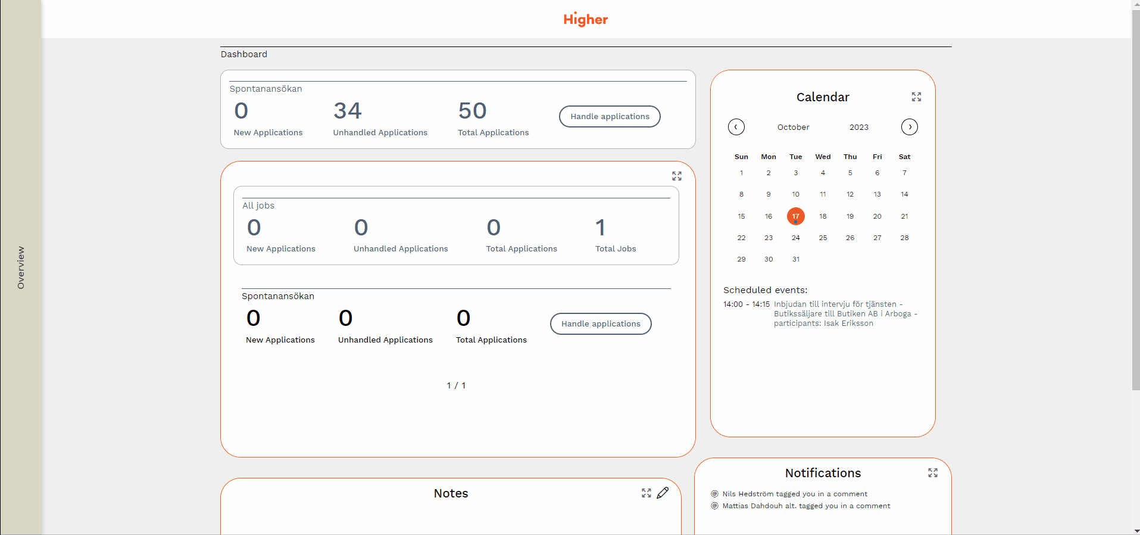Open Mattias Dahdouh tagged comment notification

(x=805, y=506)
